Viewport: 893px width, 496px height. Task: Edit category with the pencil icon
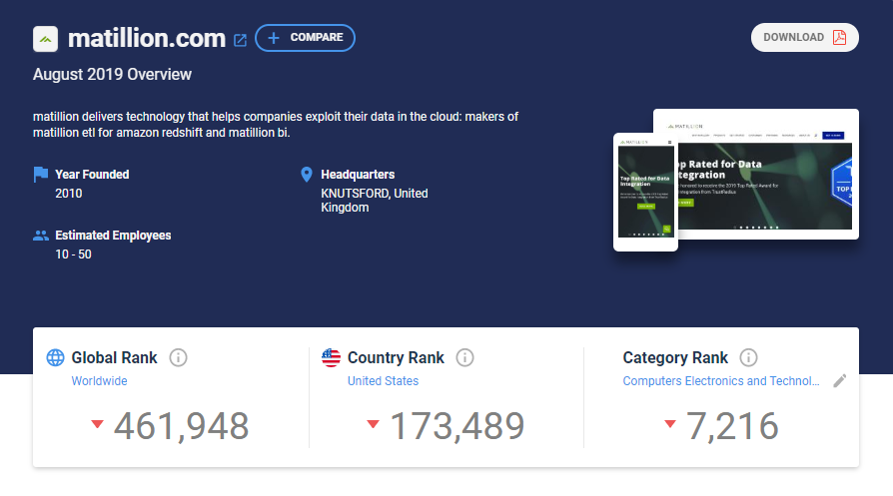[x=839, y=381]
